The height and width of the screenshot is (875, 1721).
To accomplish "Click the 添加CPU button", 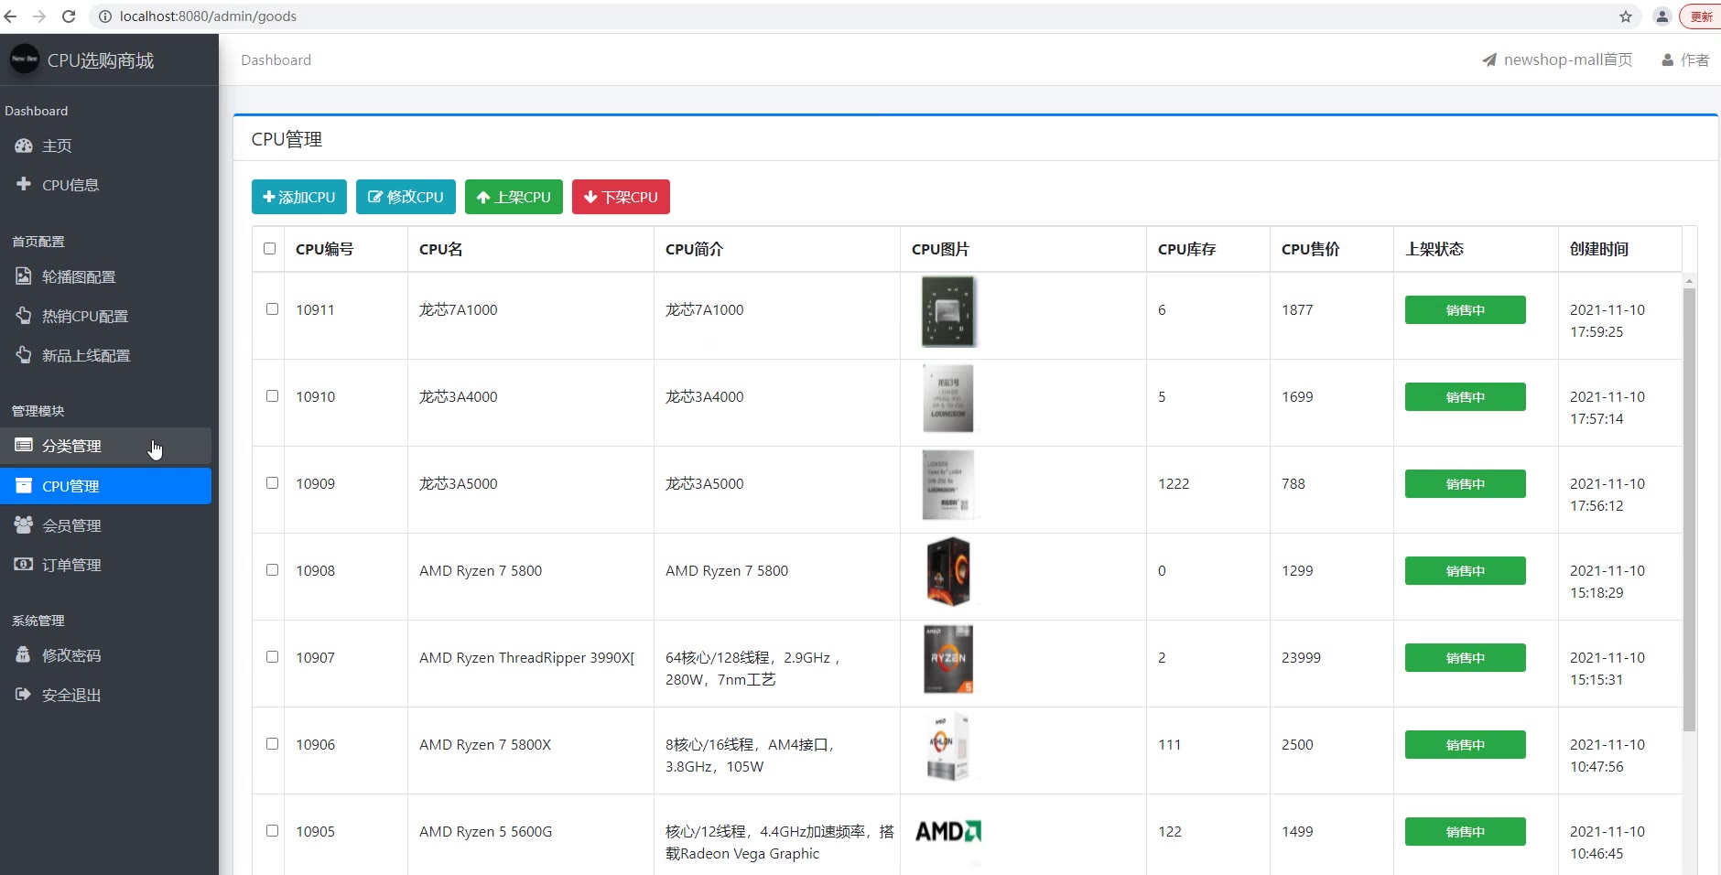I will (299, 197).
